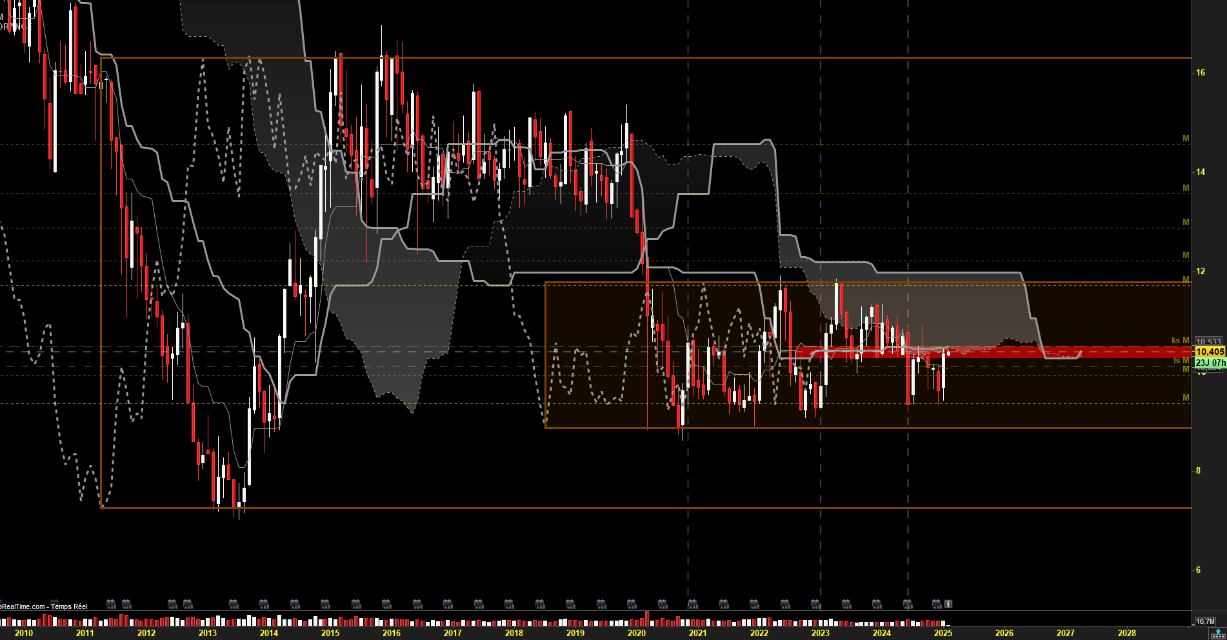Click the blue arrow icon below the volume scale
The height and width of the screenshot is (640, 1227).
point(1218,633)
